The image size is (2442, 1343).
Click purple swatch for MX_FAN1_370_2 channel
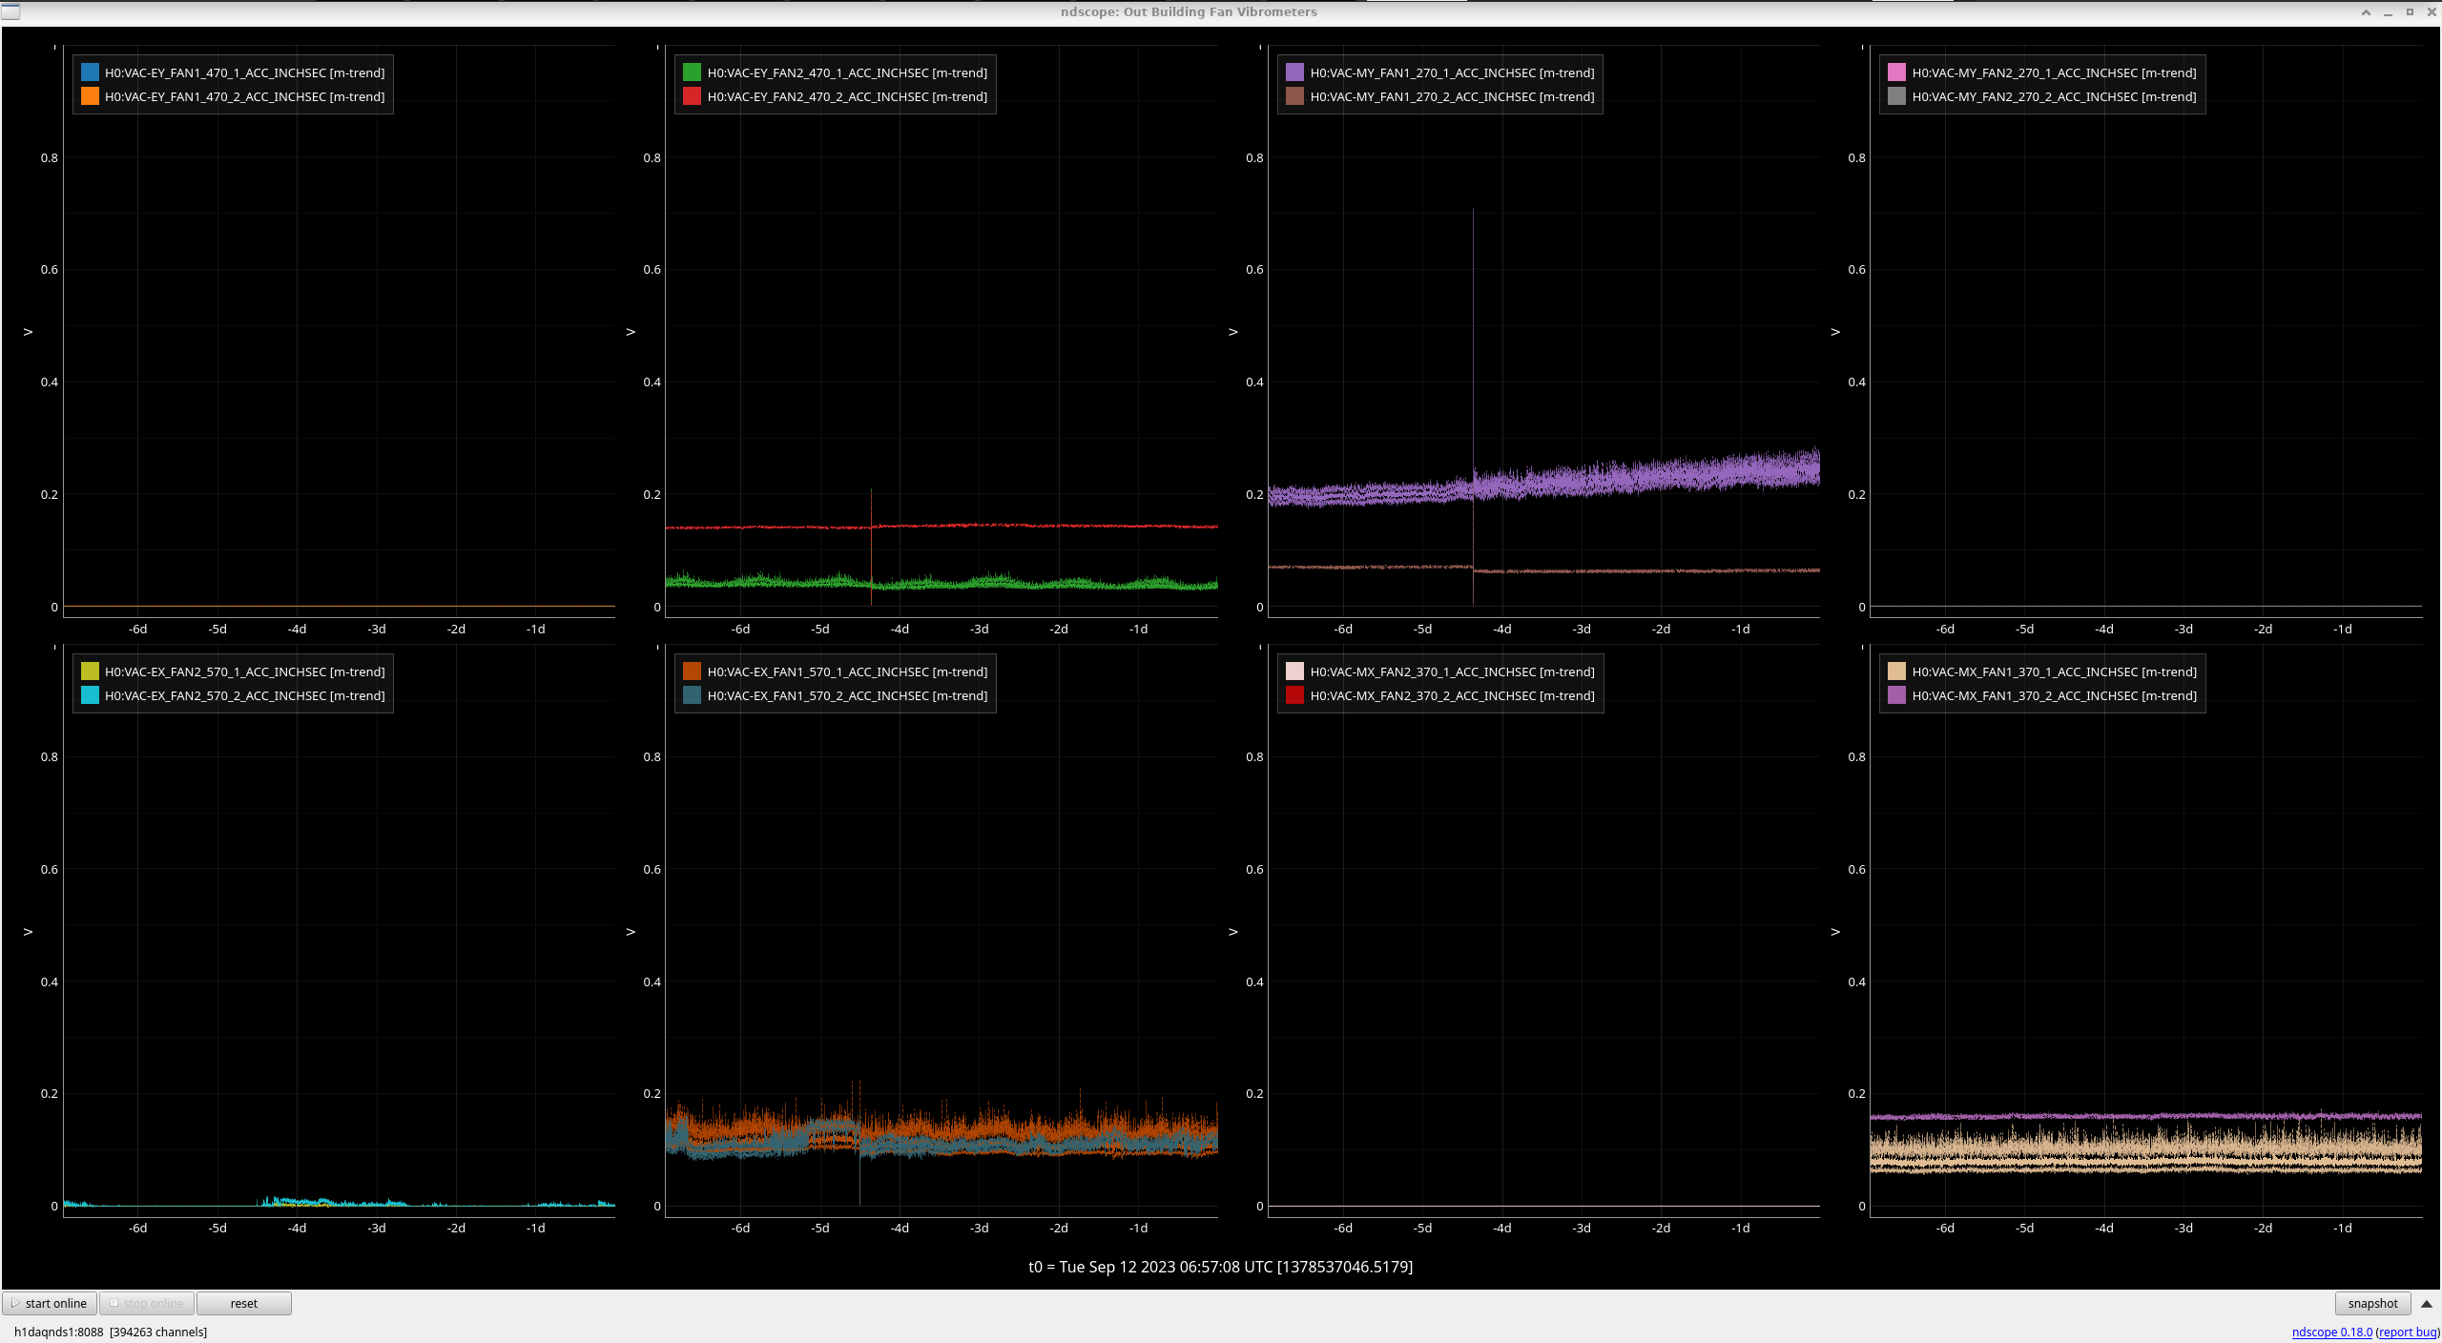pyautogui.click(x=1897, y=695)
